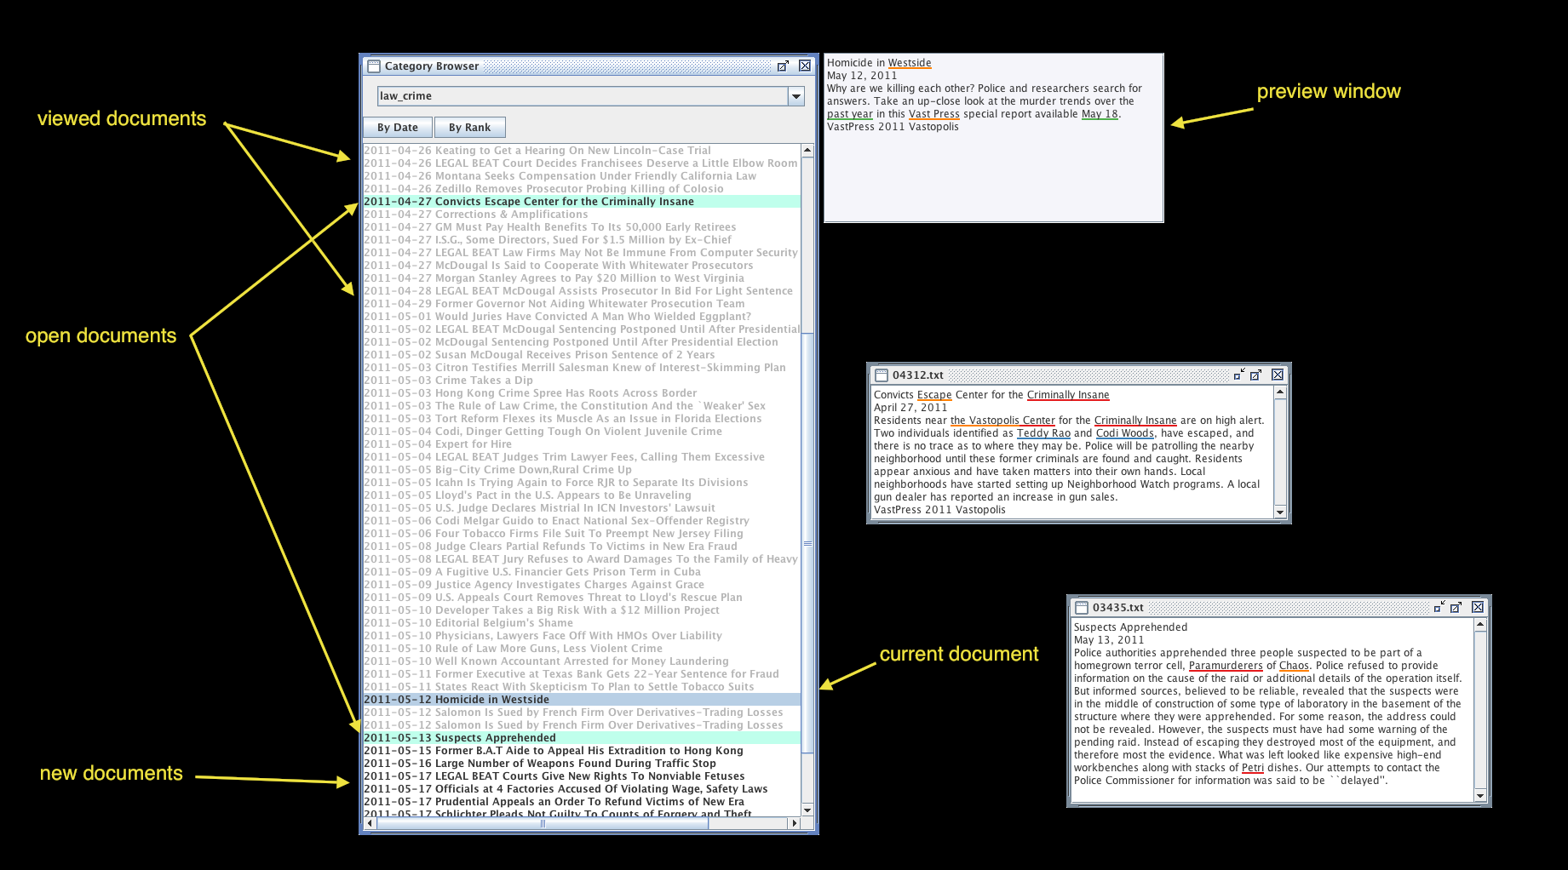This screenshot has height=870, width=1568.
Task: Close the 03435.txt document window
Action: click(x=1478, y=607)
